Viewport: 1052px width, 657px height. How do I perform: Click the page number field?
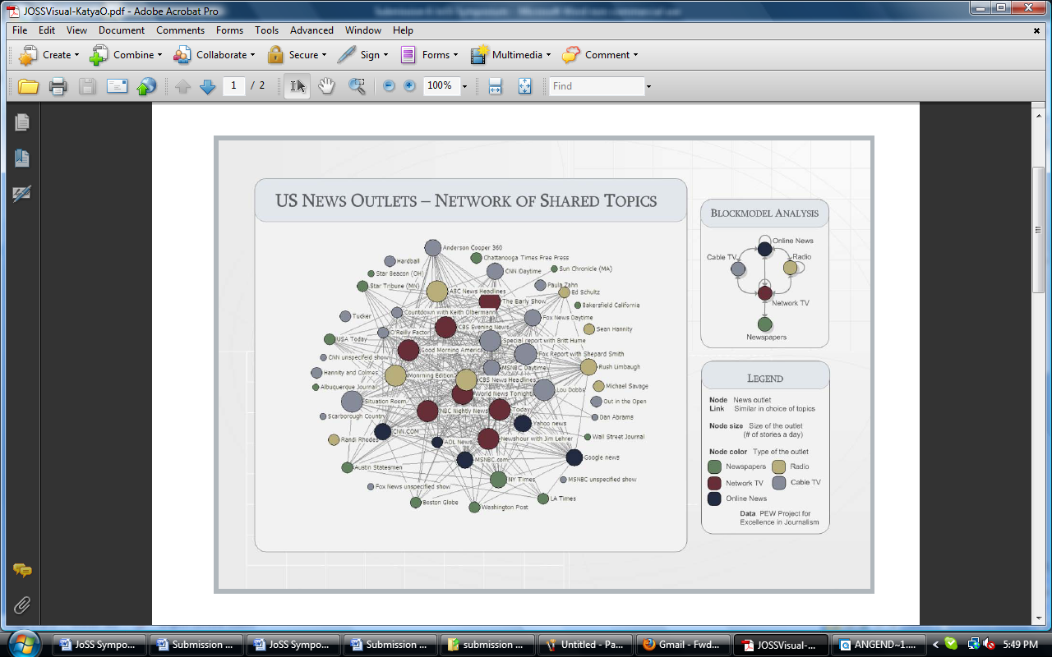(234, 85)
